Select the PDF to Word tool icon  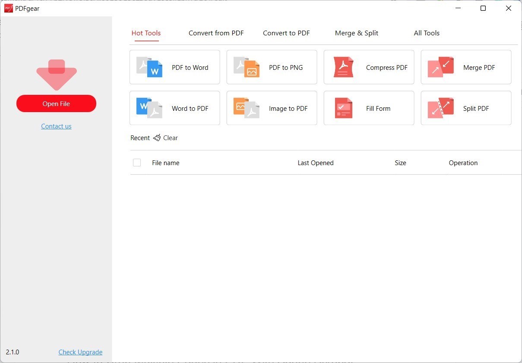pyautogui.click(x=149, y=67)
